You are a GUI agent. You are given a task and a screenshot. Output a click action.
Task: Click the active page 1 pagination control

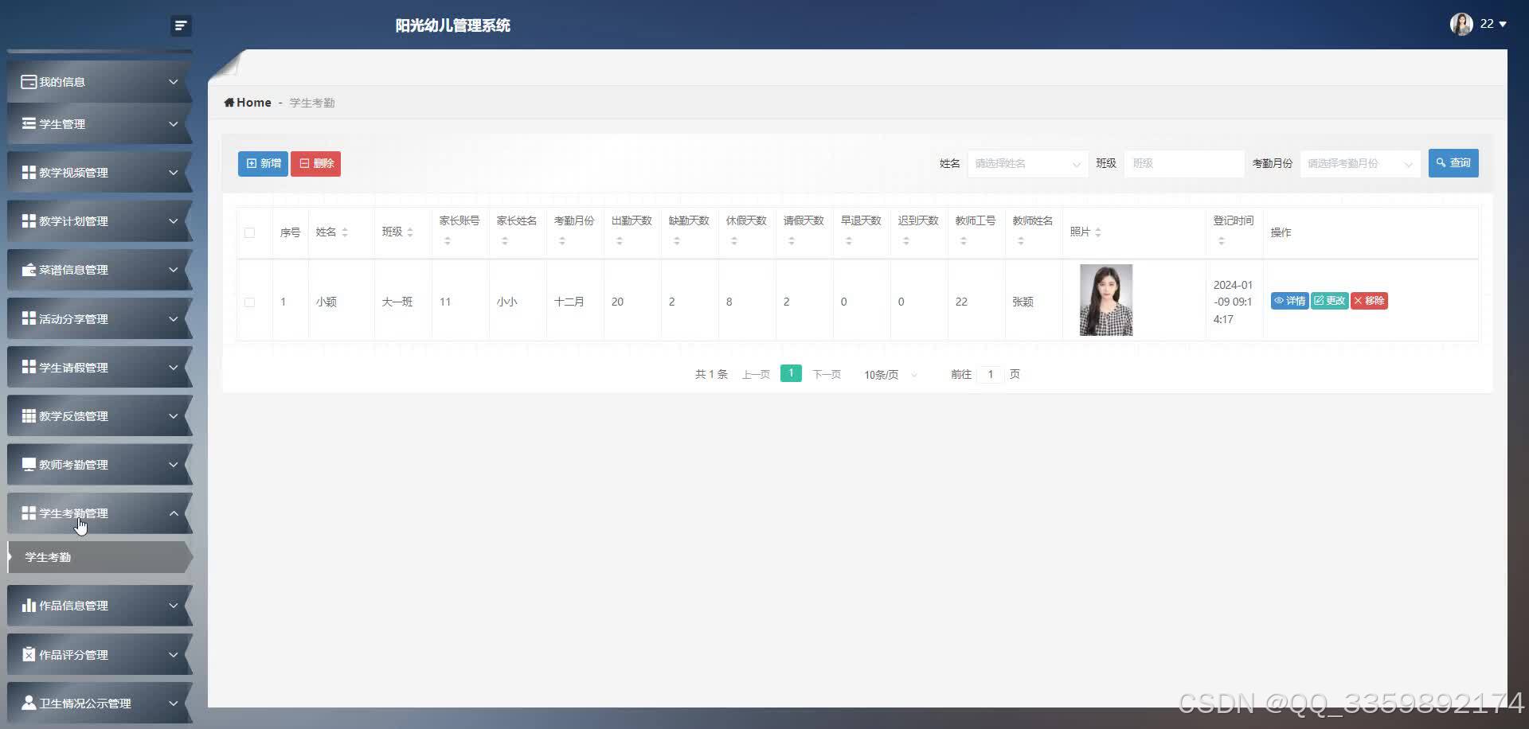pyautogui.click(x=791, y=372)
